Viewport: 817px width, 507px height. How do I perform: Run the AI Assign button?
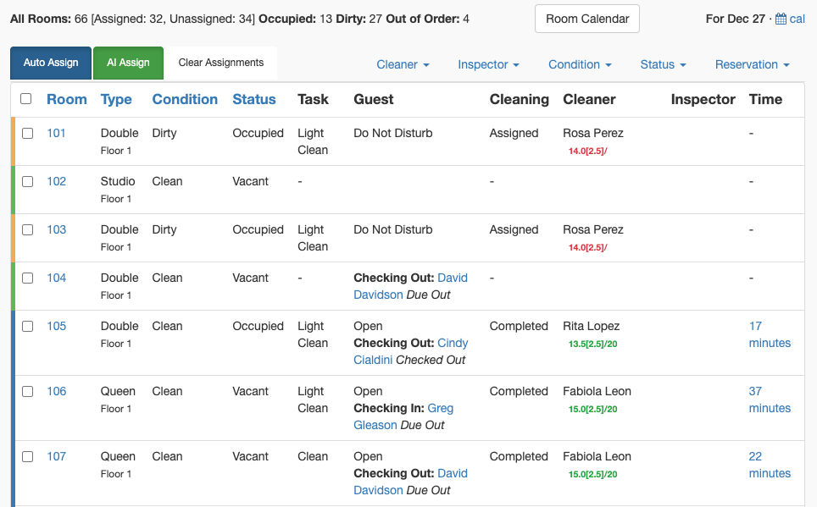(x=128, y=63)
